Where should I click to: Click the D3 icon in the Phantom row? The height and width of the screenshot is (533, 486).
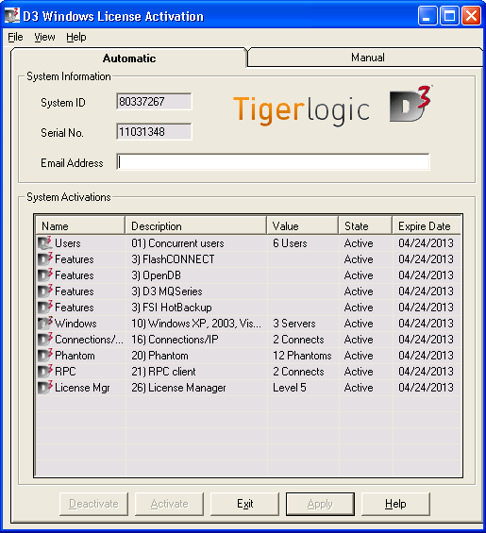point(45,356)
